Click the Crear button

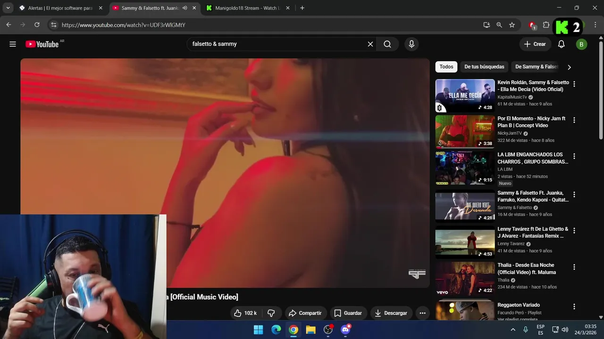pos(535,44)
